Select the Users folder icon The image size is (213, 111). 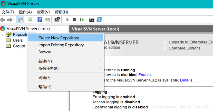(x=8, y=40)
